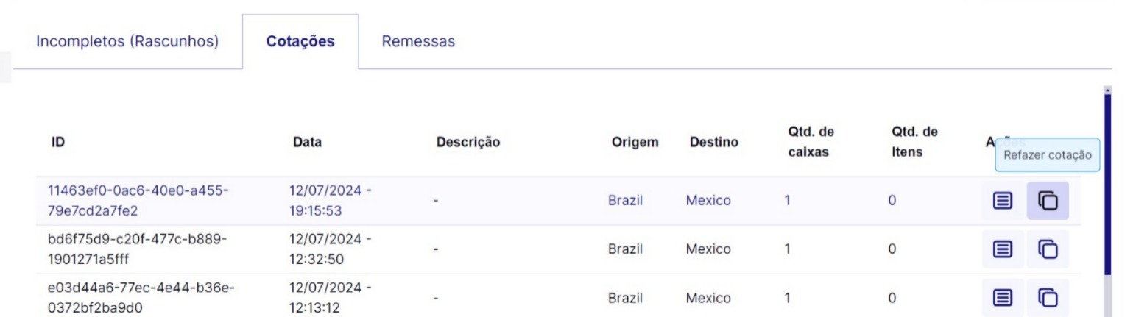The image size is (1136, 317).
Task: Open the Remessas tab
Action: coord(417,41)
